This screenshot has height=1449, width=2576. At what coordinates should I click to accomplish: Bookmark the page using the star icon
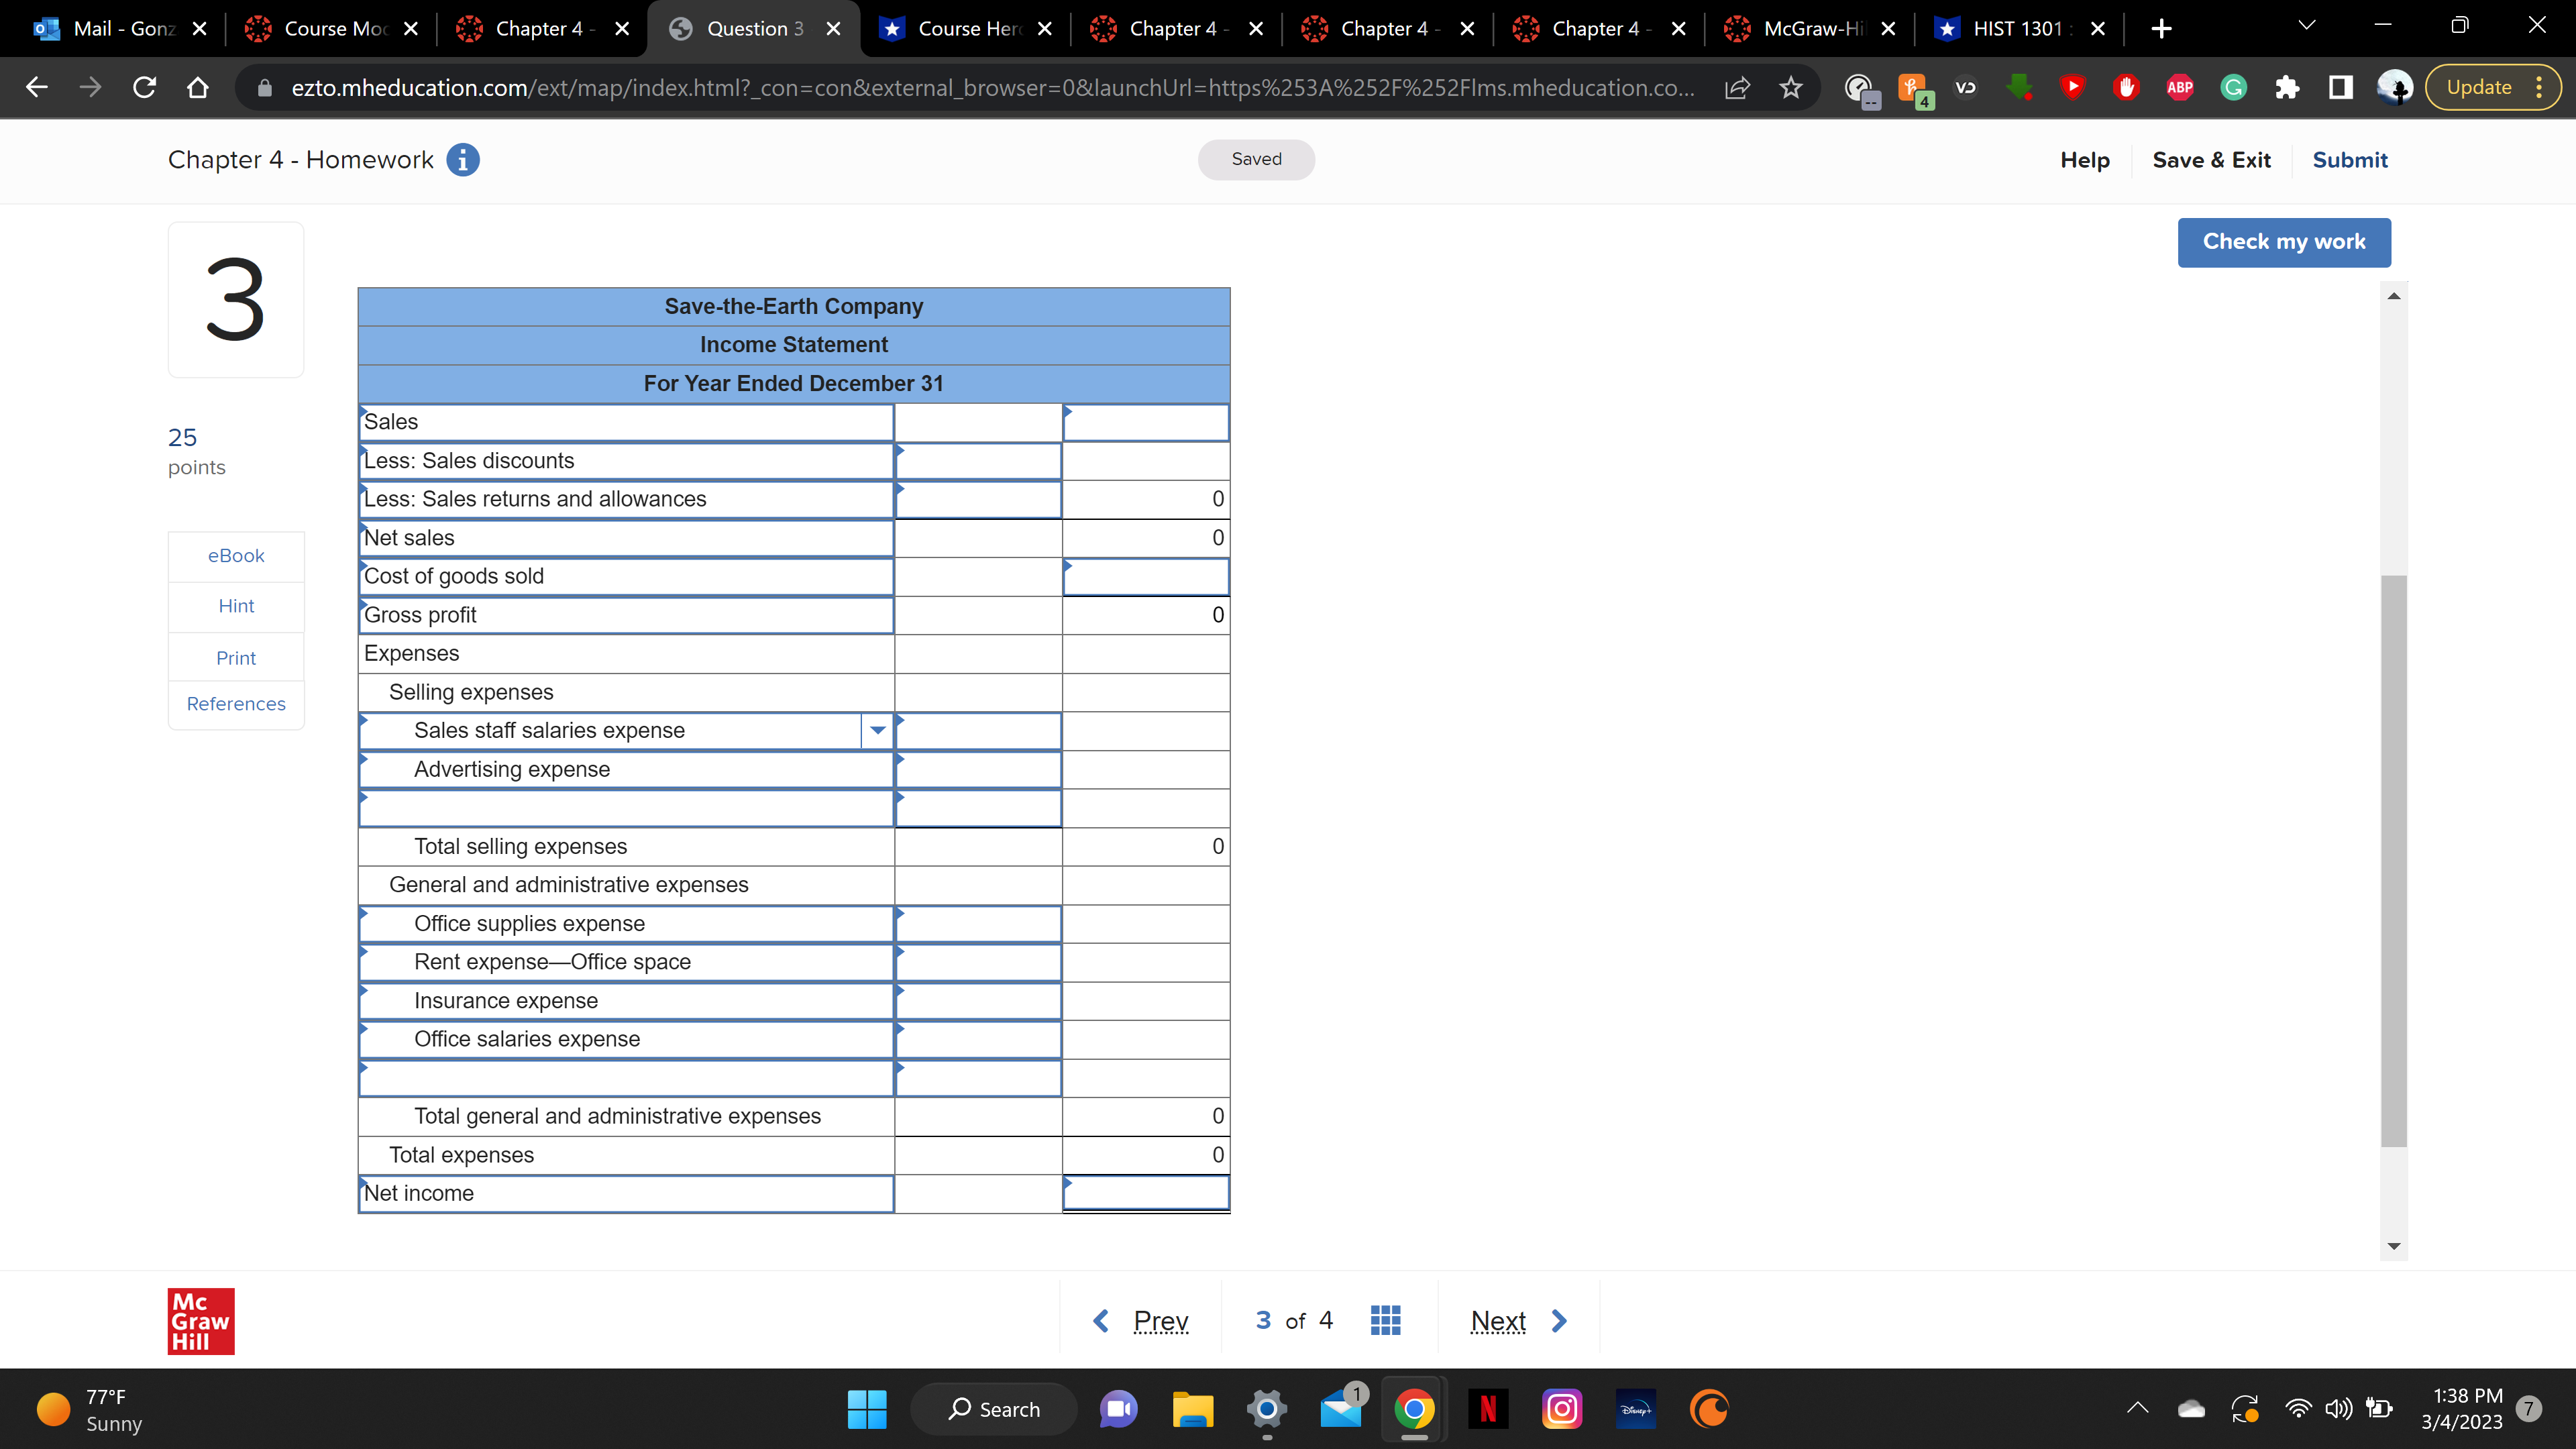click(x=1790, y=87)
